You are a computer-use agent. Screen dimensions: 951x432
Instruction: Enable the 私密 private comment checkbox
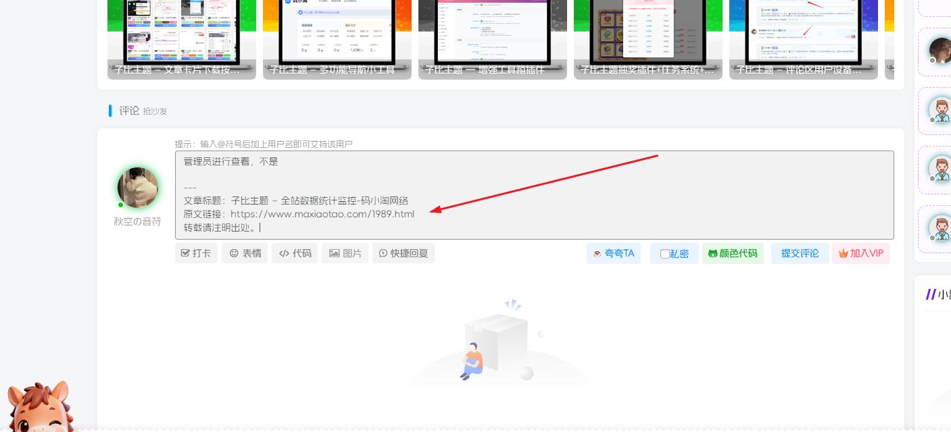tap(665, 253)
